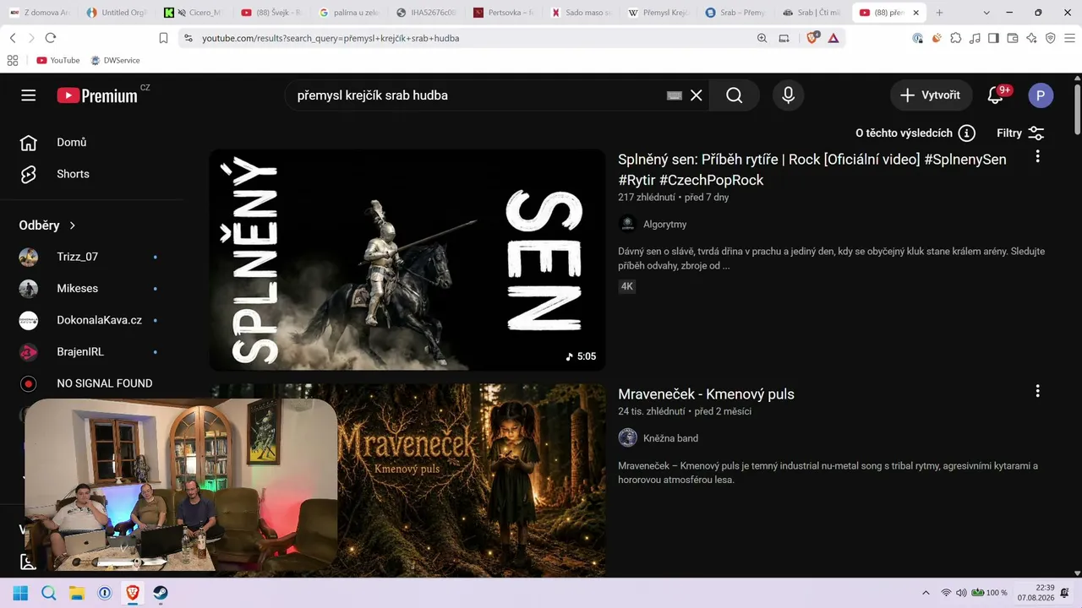Bookmark this page in the address bar

[x=163, y=38]
